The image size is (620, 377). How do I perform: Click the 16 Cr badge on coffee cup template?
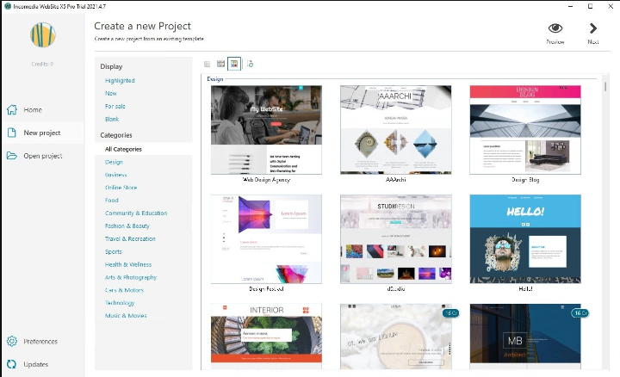[450, 313]
